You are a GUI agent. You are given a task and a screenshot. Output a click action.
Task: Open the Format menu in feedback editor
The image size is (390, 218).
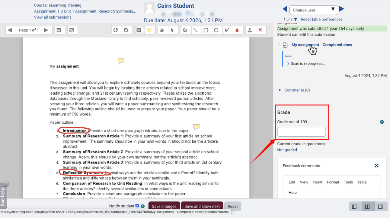click(333, 182)
